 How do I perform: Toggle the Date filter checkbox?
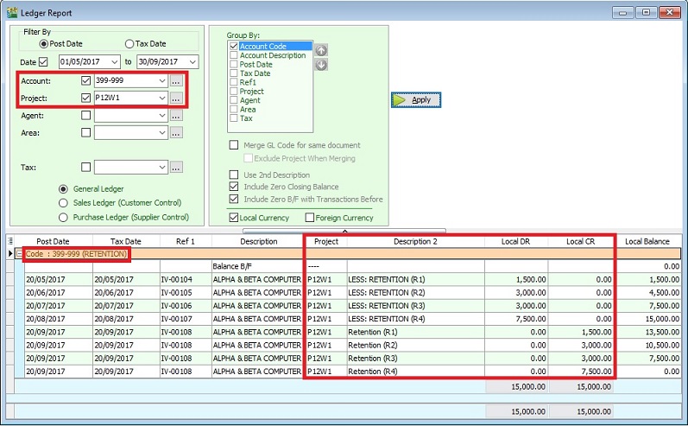coord(43,62)
